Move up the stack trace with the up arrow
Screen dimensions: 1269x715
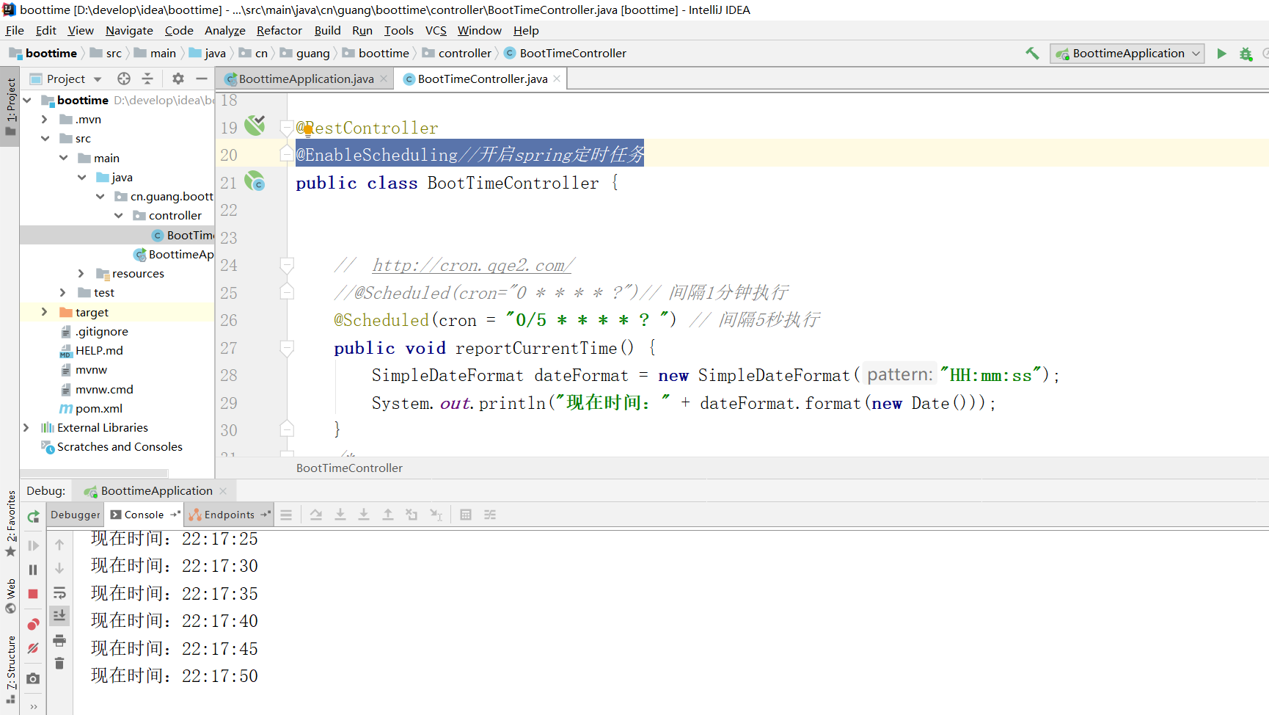[59, 545]
